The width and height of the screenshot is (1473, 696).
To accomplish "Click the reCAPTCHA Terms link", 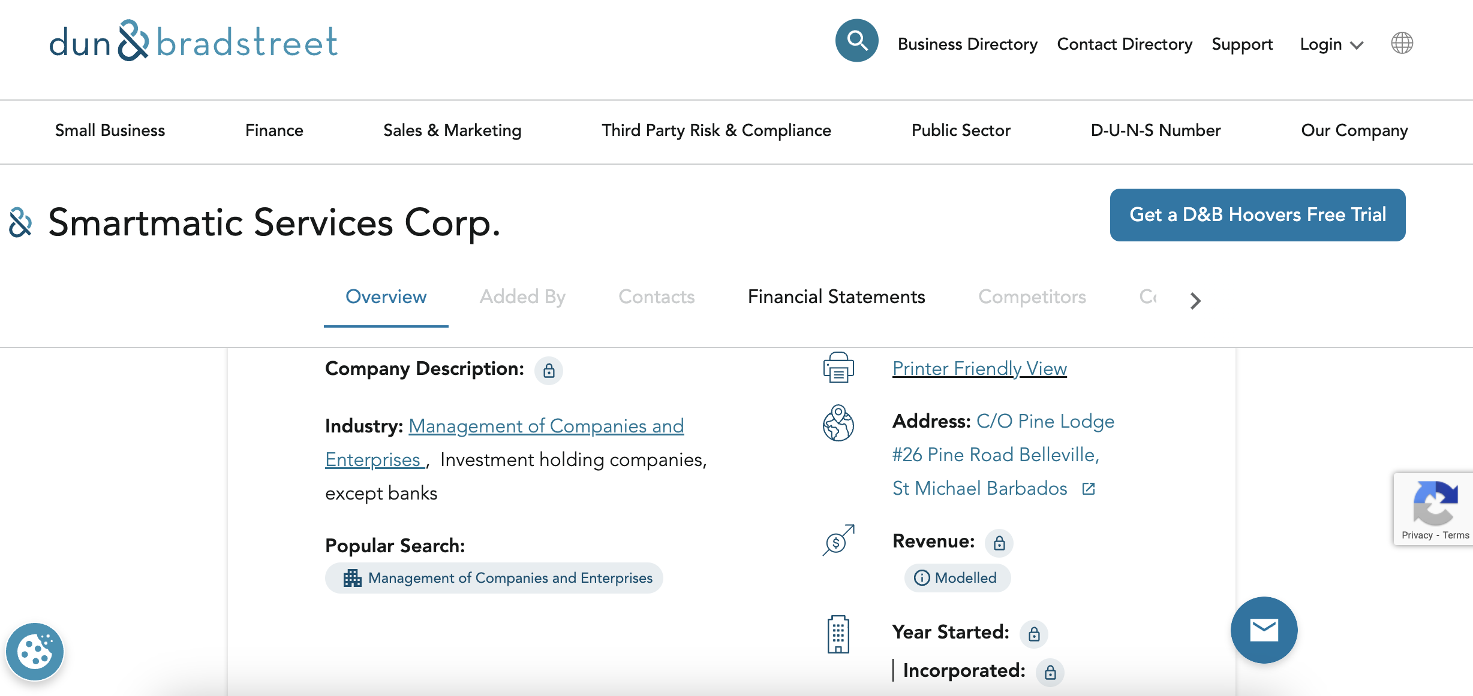I will click(1456, 535).
